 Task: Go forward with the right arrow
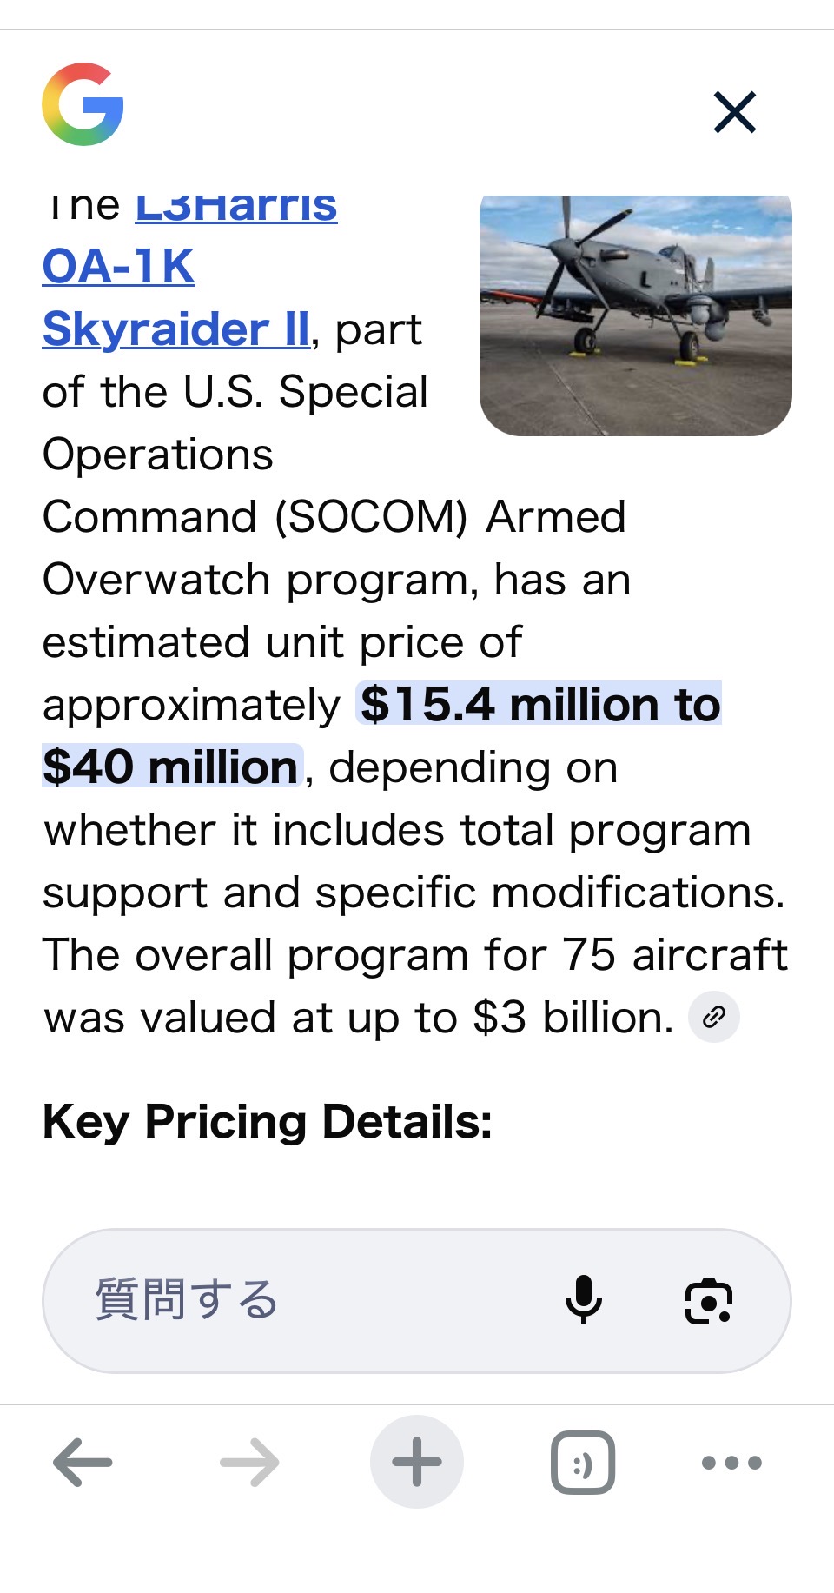pyautogui.click(x=249, y=1463)
